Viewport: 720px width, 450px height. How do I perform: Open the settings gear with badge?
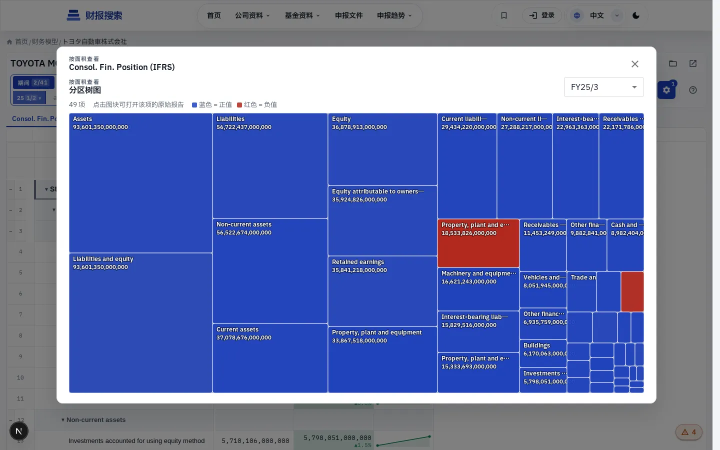666,90
